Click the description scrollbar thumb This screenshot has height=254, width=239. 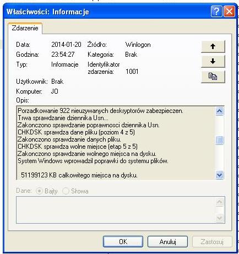pos(220,140)
